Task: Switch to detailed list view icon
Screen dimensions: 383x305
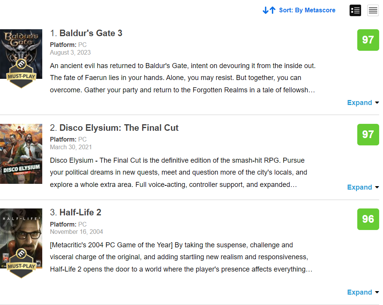Action: (355, 10)
